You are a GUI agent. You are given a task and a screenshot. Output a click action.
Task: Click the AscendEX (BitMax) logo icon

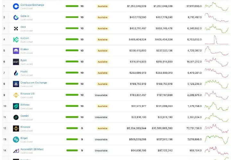(x=16, y=151)
